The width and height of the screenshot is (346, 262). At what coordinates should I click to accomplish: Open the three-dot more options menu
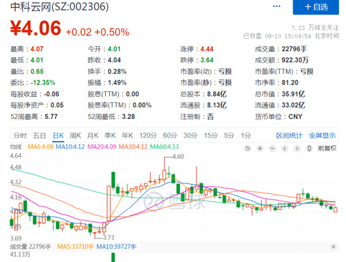[x=277, y=6]
